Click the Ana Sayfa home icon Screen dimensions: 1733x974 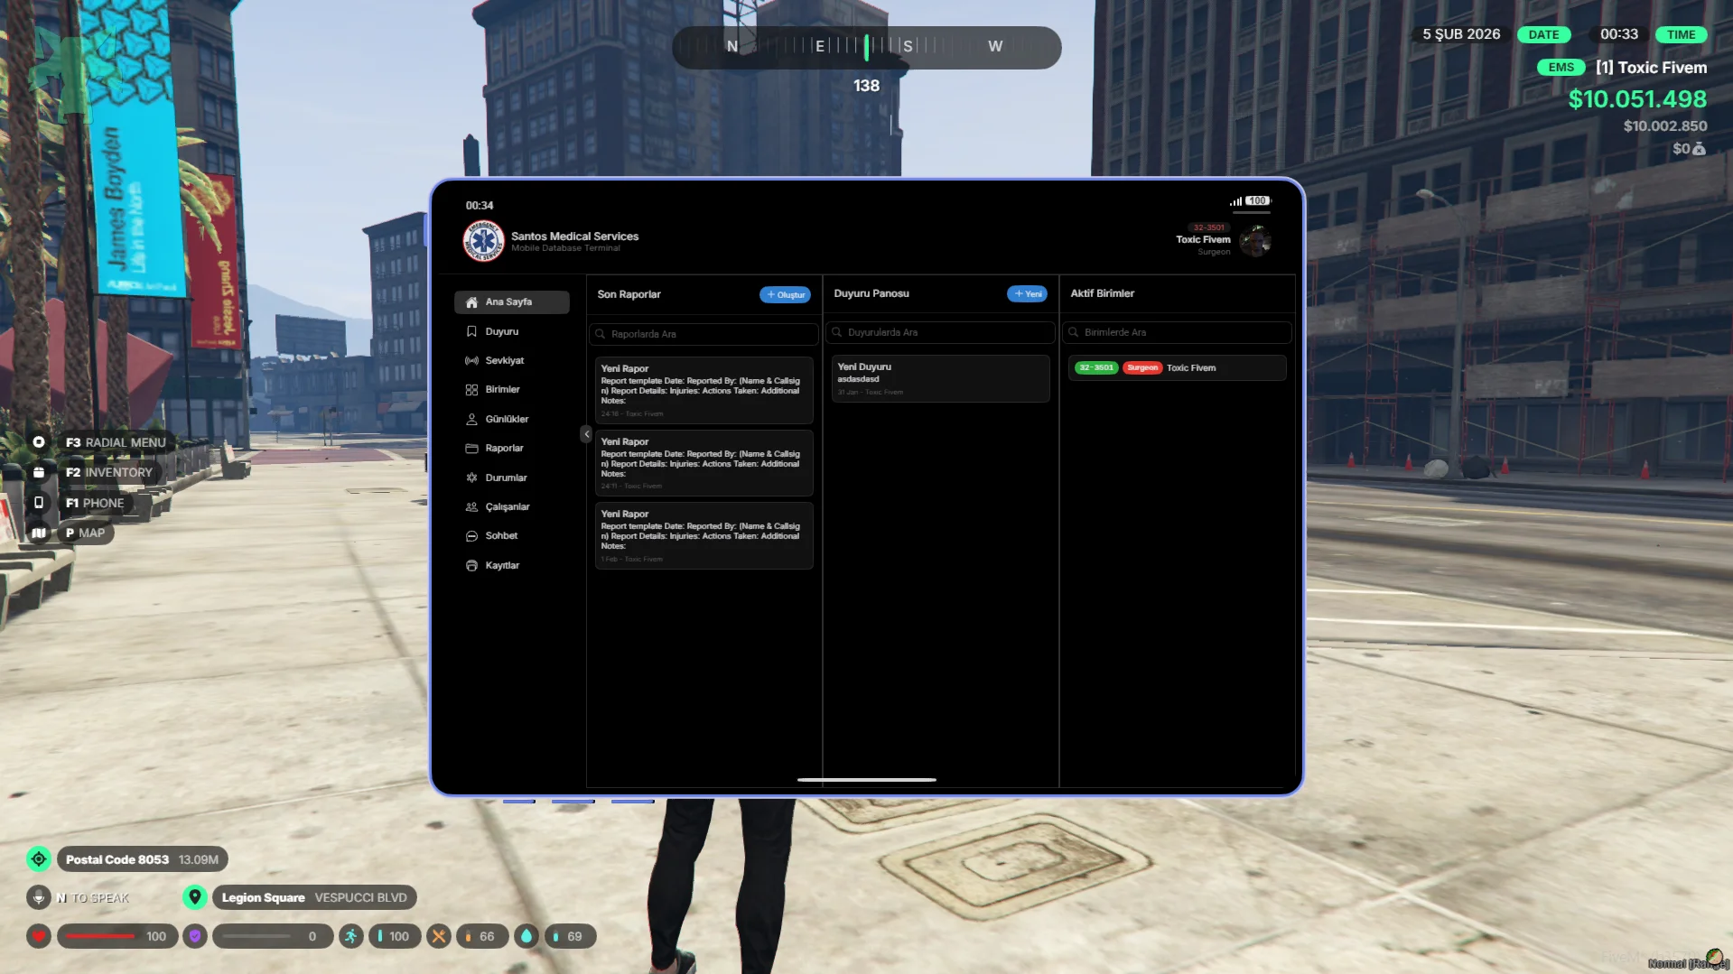(x=471, y=302)
